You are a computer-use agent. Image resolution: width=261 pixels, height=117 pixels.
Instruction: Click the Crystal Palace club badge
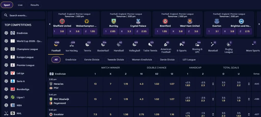pos(138,21)
